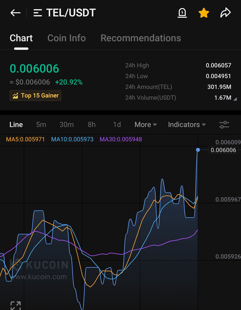The image size is (241, 310).
Task: Select the 1d timeframe
Action: coord(117,125)
